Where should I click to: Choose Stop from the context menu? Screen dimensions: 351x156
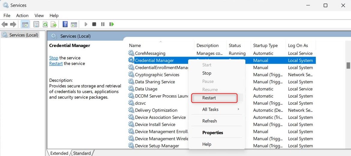207,73
